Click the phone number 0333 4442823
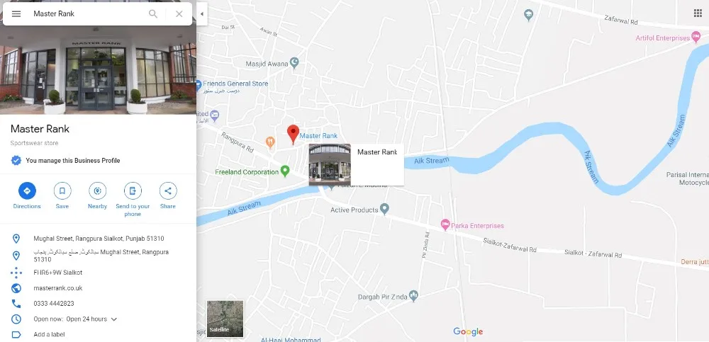709x342 pixels. click(54, 304)
